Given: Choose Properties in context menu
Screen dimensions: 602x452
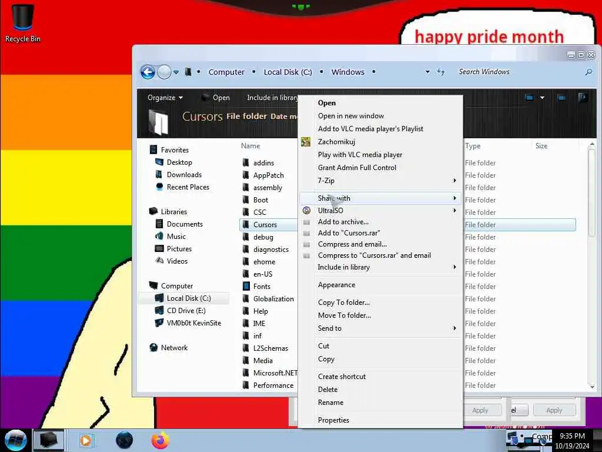Looking at the screenshot, I should pyautogui.click(x=334, y=420).
